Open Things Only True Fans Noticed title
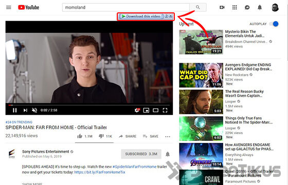This screenshot has height=185, width=288. pos(249,120)
